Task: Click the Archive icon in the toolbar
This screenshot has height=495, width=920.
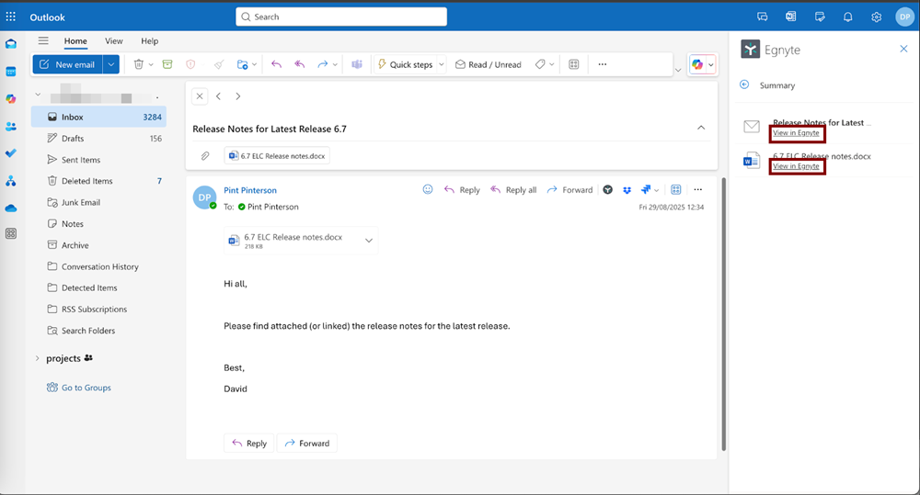Action: (167, 64)
